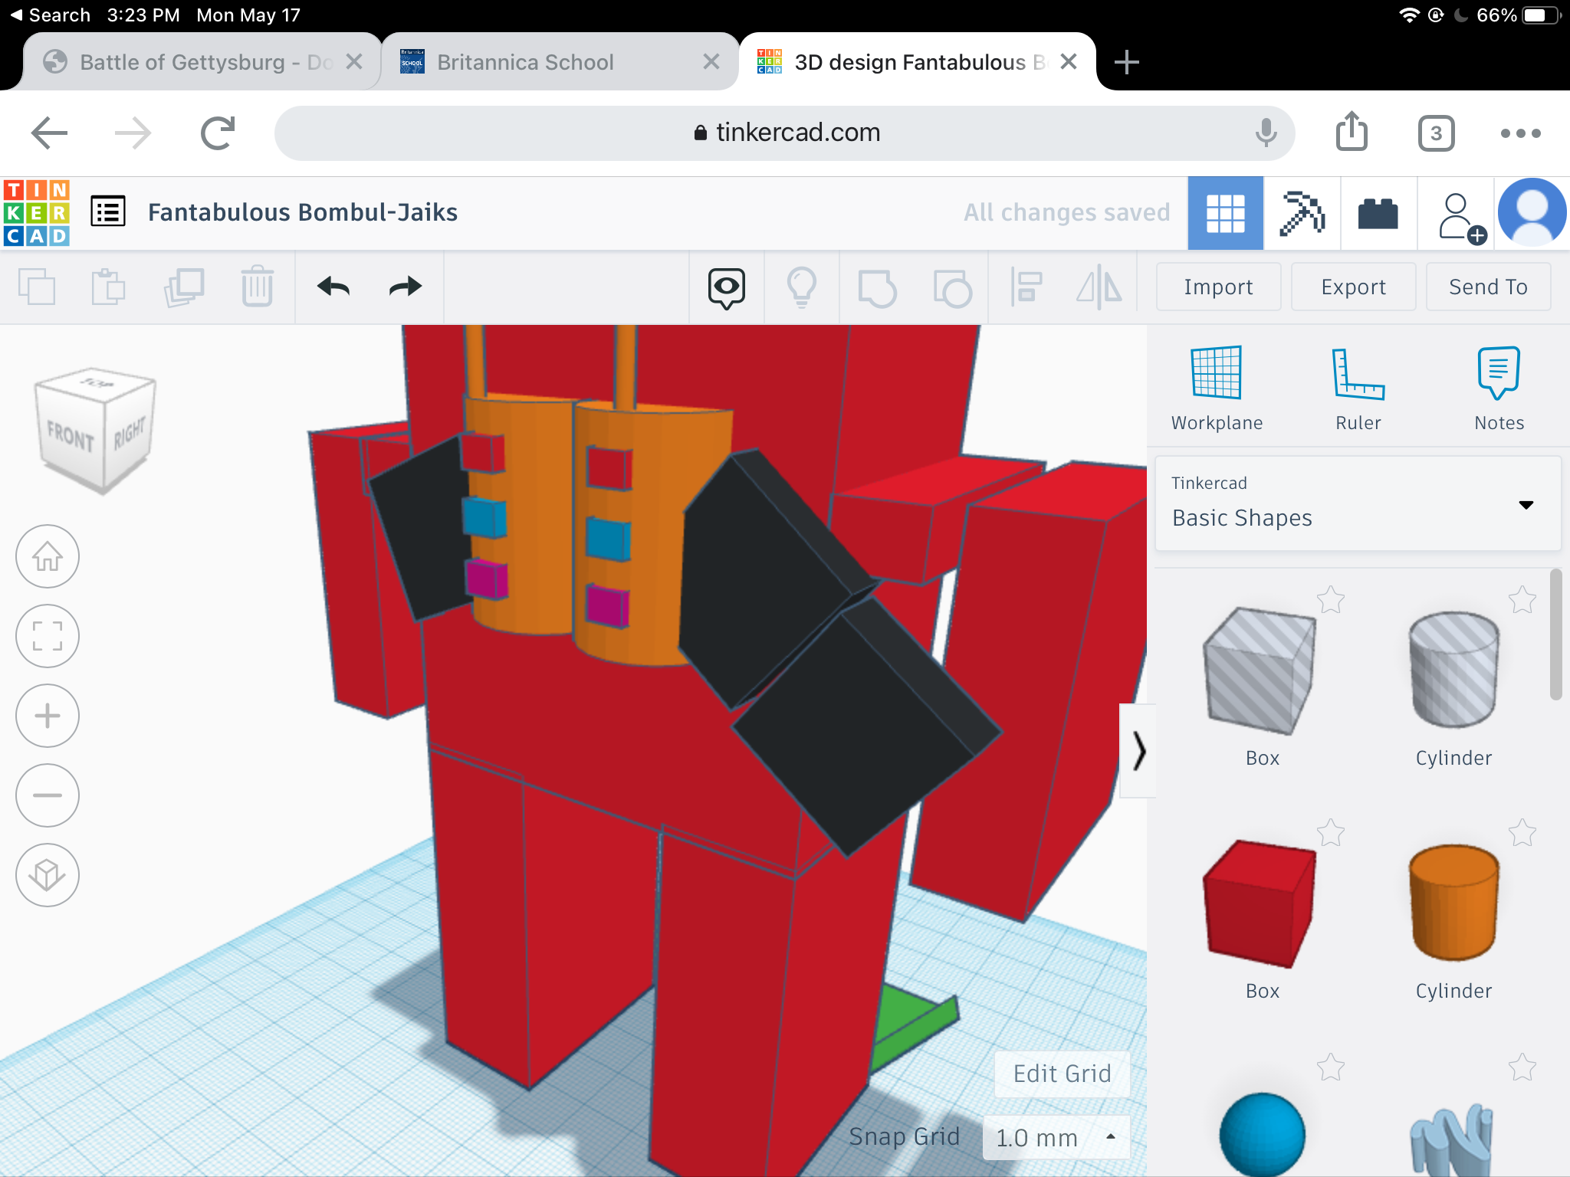Viewport: 1570px width, 1177px height.
Task: Click the Home view button
Action: coord(48,556)
